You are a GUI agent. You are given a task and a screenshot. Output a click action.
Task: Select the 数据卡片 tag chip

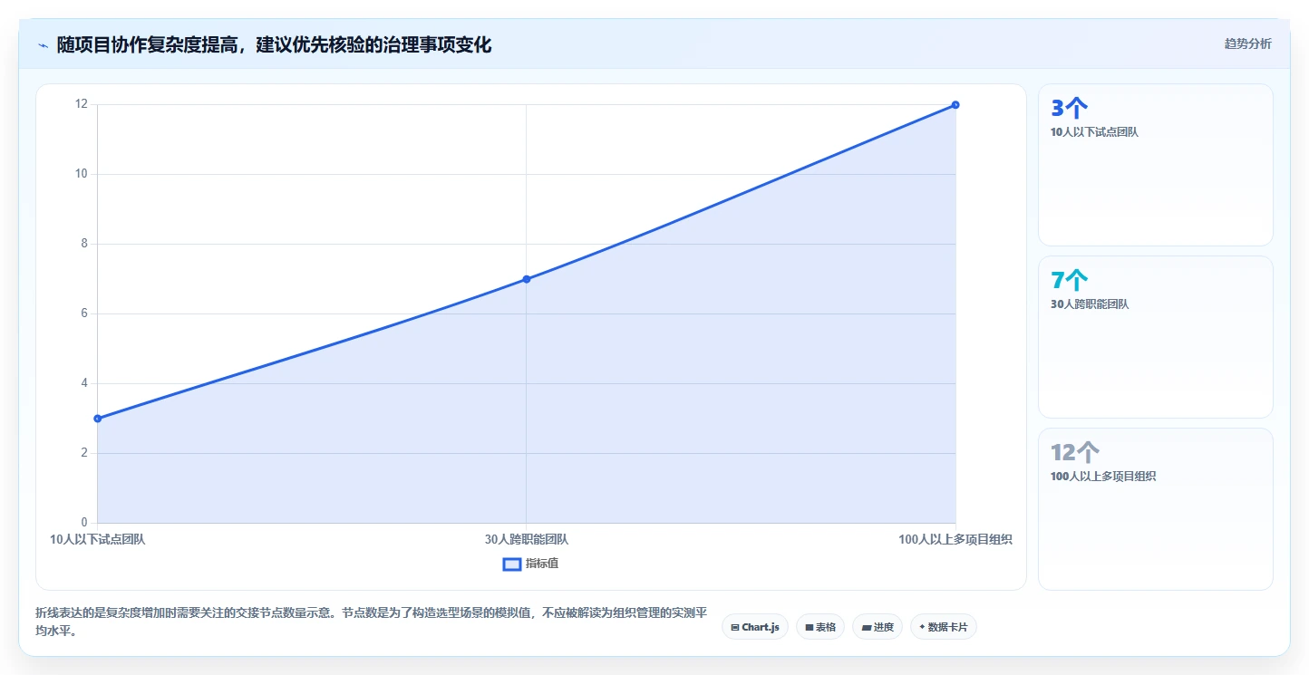click(x=943, y=627)
